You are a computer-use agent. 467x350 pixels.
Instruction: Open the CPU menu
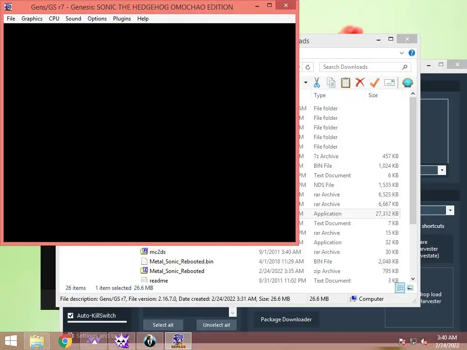tap(54, 18)
